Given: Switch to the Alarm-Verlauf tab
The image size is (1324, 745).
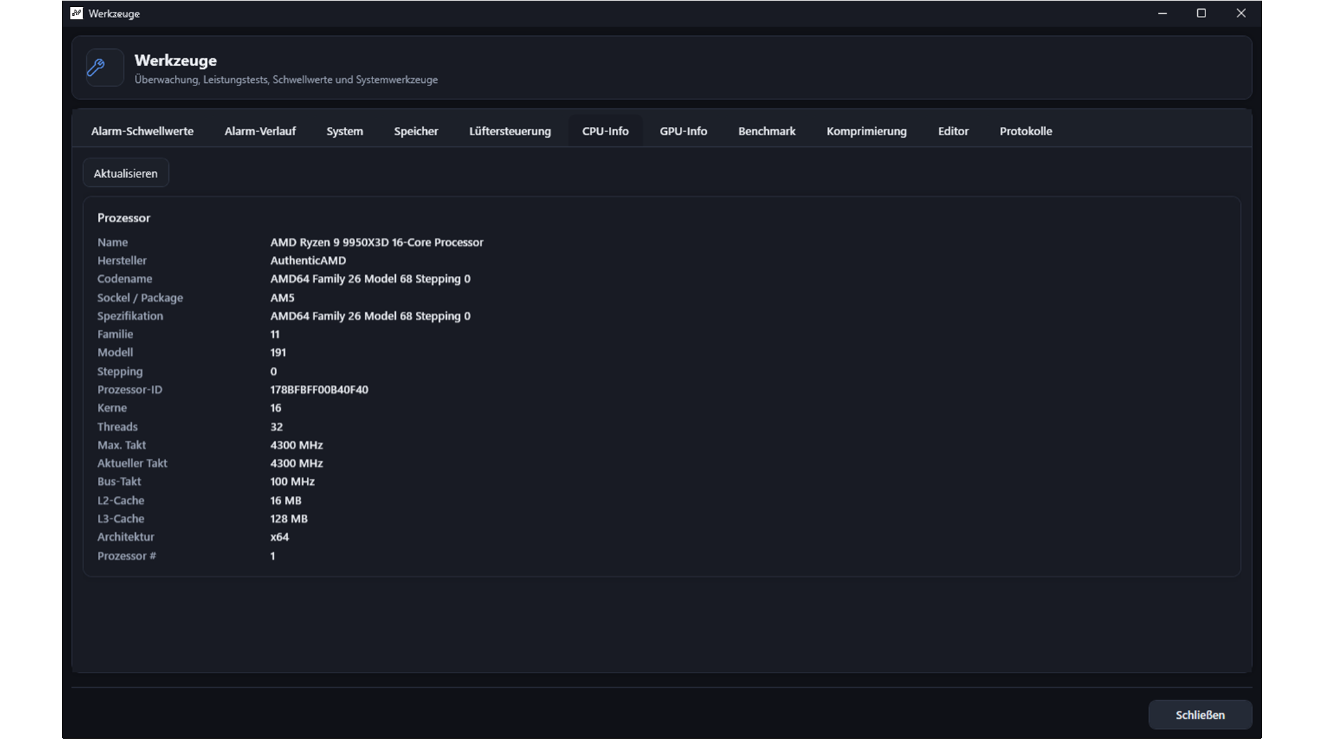Looking at the screenshot, I should (260, 131).
